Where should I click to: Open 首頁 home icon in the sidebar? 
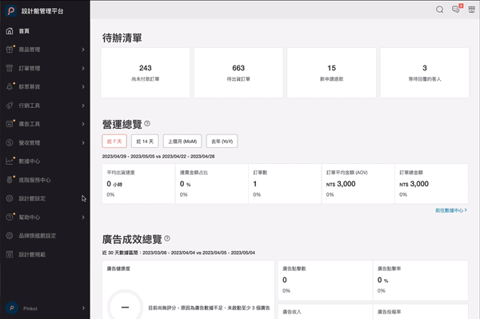pos(10,31)
